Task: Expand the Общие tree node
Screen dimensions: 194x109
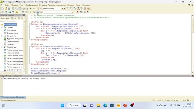Action: click(x=2, y=27)
